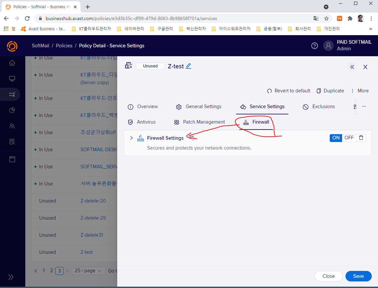This screenshot has width=378, height=288.
Task: Switch to the General Settings tab
Action: click(x=199, y=107)
